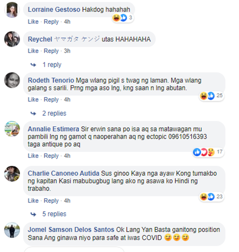239x252 pixels.
Task: Expand '2 replies' under Rodeth Tenorio
Action: coord(54,113)
